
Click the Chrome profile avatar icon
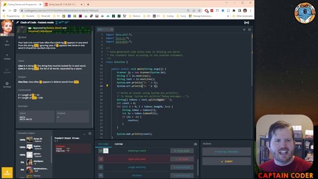(x=245, y=10)
